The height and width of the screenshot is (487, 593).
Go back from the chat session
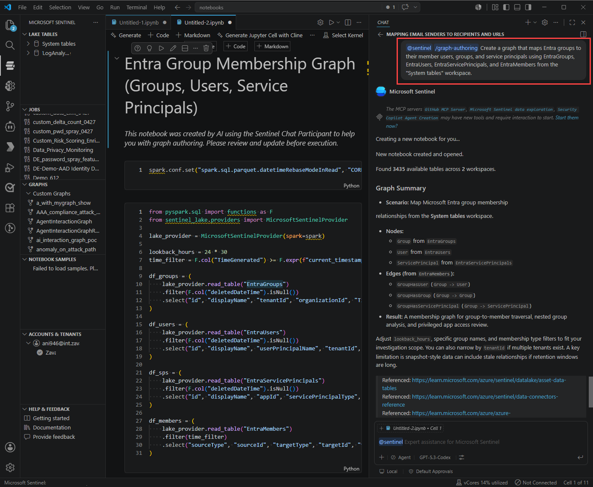click(x=380, y=34)
